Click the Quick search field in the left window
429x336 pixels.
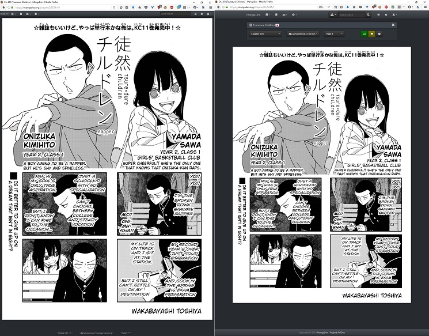pos(176,14)
